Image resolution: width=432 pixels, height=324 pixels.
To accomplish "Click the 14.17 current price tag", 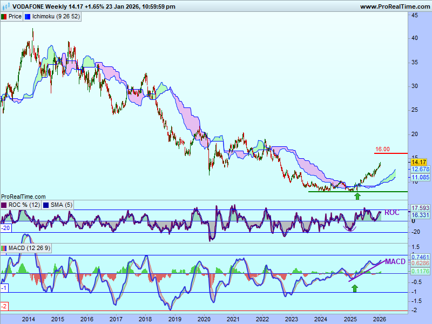I will click(418, 161).
